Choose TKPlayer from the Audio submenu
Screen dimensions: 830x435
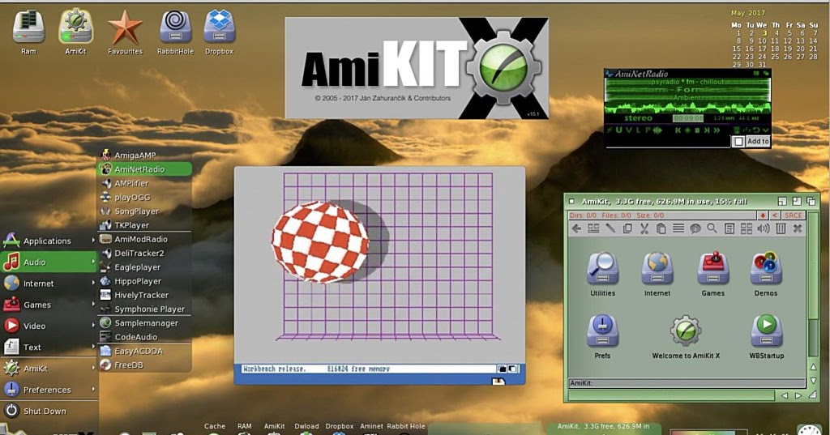point(144,225)
